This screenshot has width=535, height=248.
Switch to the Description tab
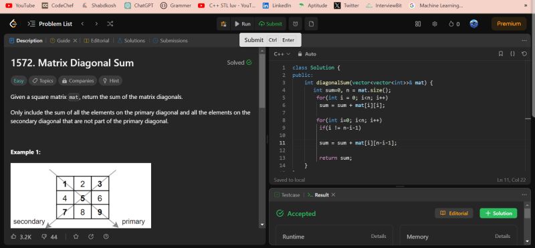point(26,41)
